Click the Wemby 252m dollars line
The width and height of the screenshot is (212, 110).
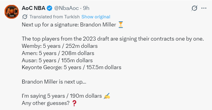point(60,46)
